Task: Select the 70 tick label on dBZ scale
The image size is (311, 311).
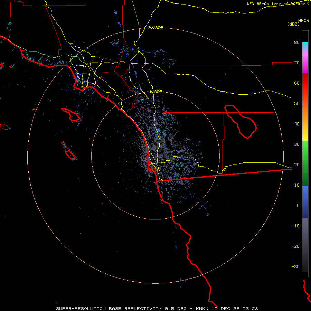Action: coord(297,63)
